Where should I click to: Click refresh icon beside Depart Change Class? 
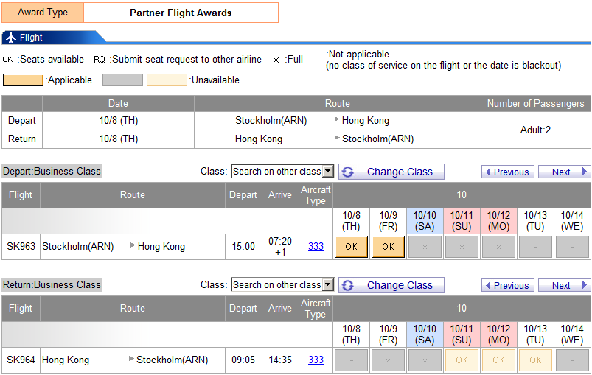[348, 172]
